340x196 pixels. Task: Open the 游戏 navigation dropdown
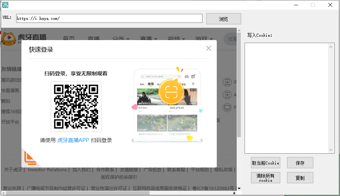click(x=204, y=39)
